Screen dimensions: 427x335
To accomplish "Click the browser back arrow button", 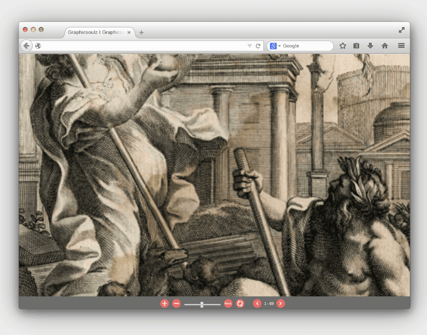I will pos(26,46).
